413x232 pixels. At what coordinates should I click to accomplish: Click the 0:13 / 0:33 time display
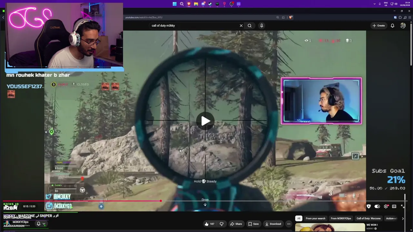[x=29, y=206]
